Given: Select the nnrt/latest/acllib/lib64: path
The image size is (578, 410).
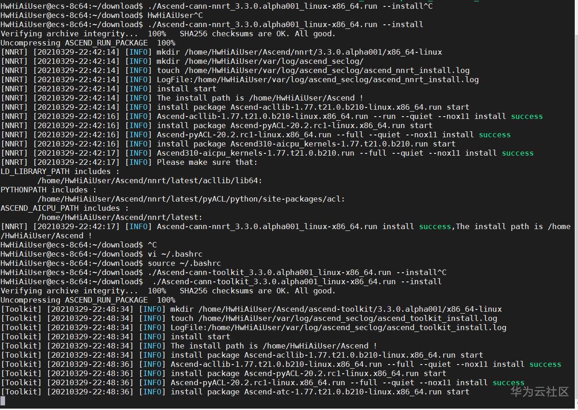Looking at the screenshot, I should [150, 180].
